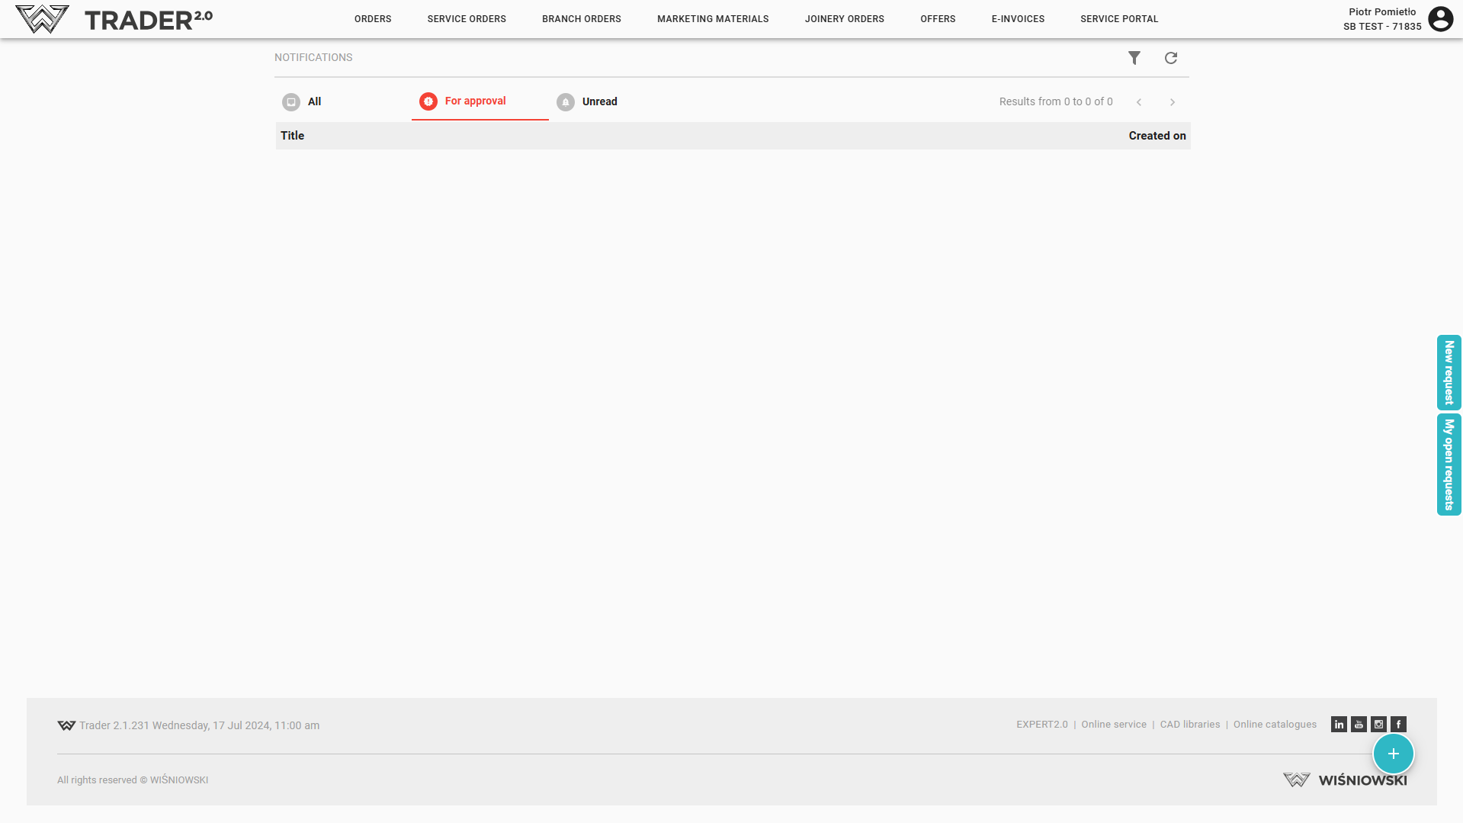Go to previous results page
Screen dimensions: 1463x823
1139,102
